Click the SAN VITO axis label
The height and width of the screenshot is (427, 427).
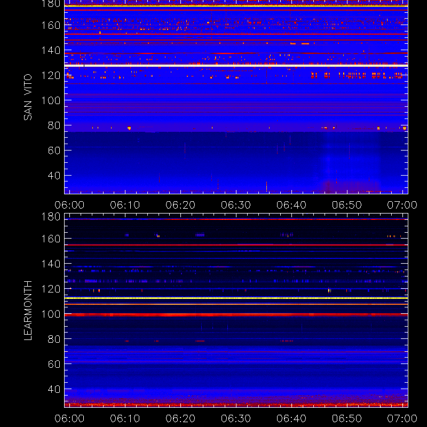(28, 97)
